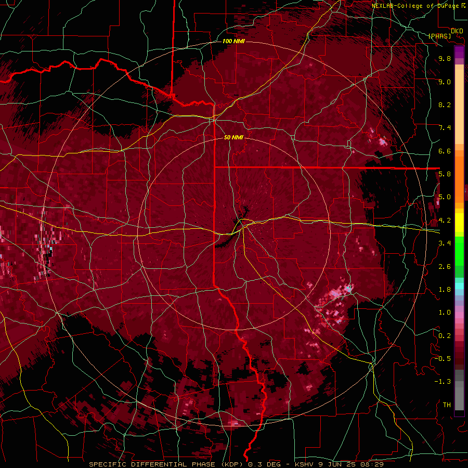Click the 8.2 legend value
Viewport: 468px width, 468px height.
[445, 105]
